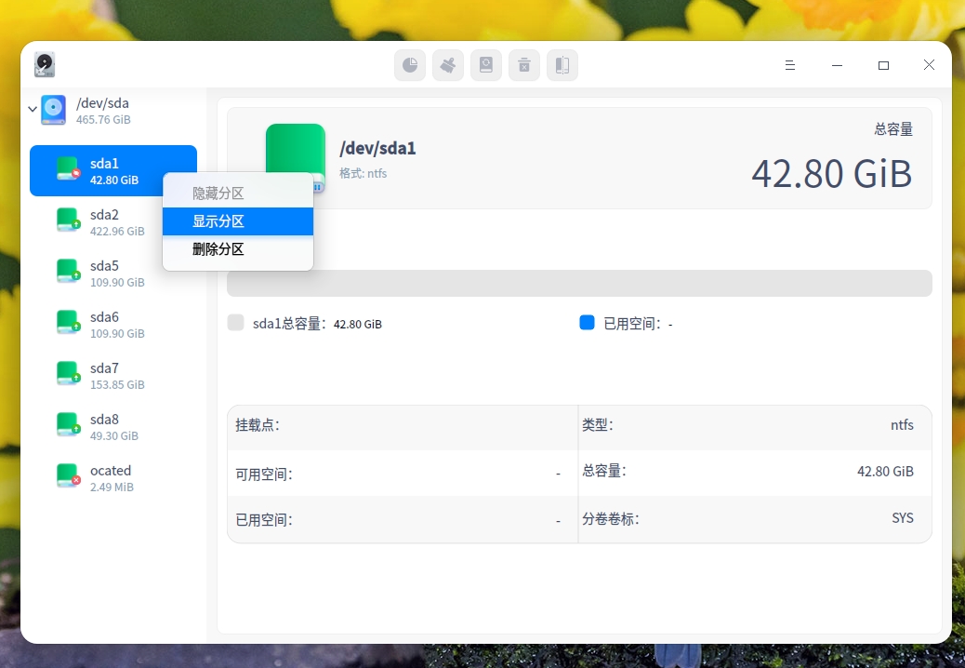The height and width of the screenshot is (668, 965).
Task: Click the 42.80 GiB total capacity value
Action: (831, 174)
